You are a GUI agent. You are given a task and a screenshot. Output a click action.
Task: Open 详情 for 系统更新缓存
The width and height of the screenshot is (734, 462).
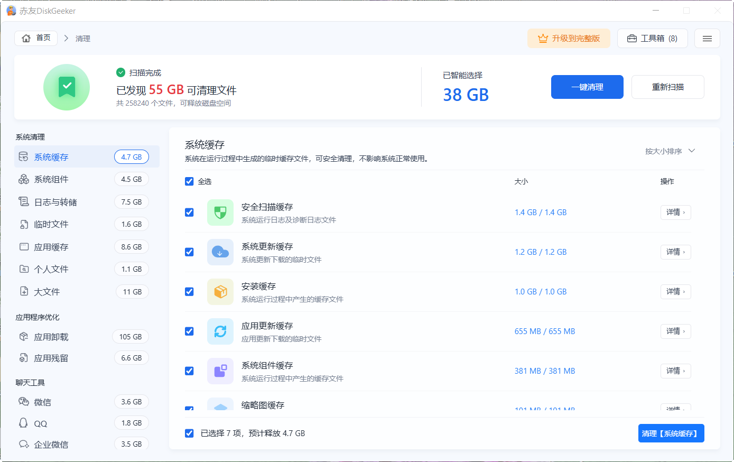(676, 252)
